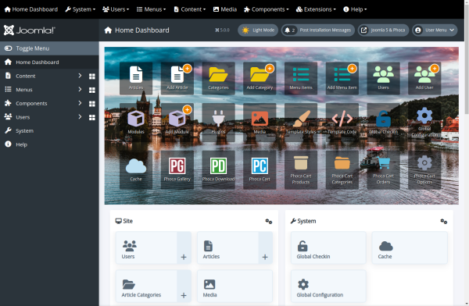Expand the Content chevron in the sidebar
Screen dimensions: 469x306
(80, 76)
